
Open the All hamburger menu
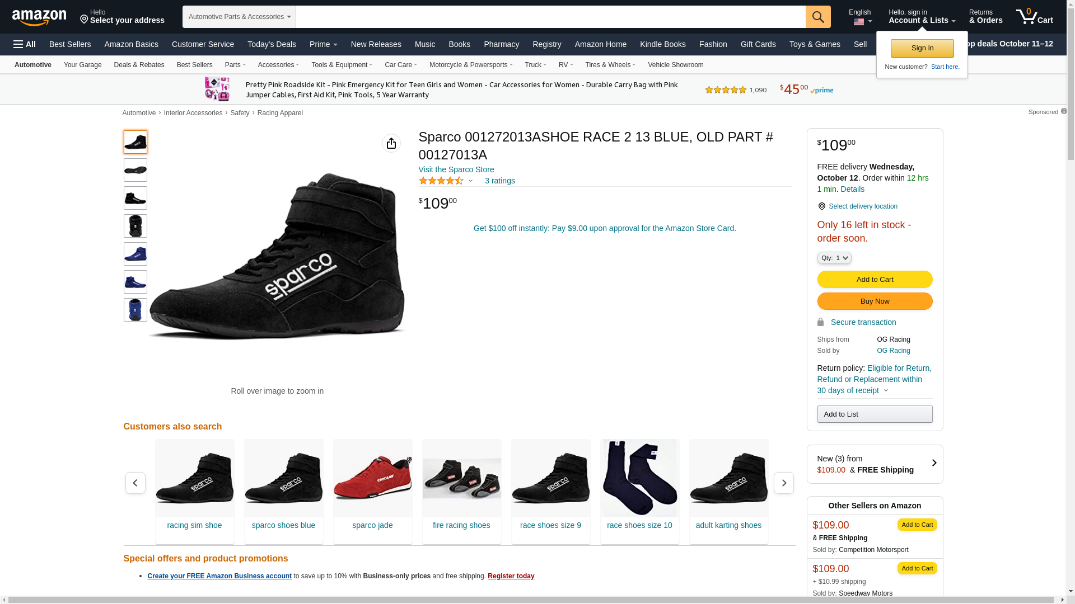pos(25,44)
